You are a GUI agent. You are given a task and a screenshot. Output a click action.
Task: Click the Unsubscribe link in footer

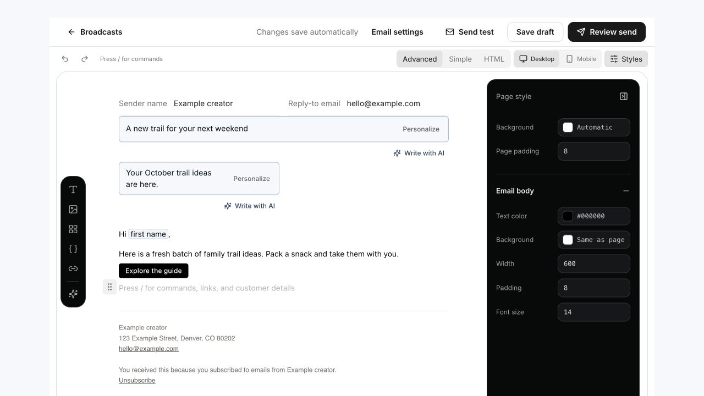point(137,381)
